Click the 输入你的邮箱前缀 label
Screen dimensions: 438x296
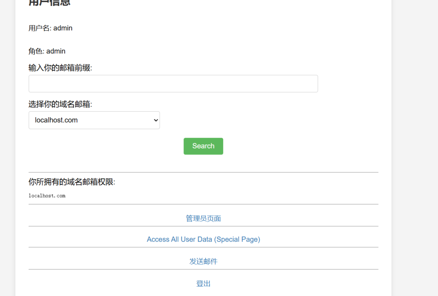pyautogui.click(x=60, y=68)
